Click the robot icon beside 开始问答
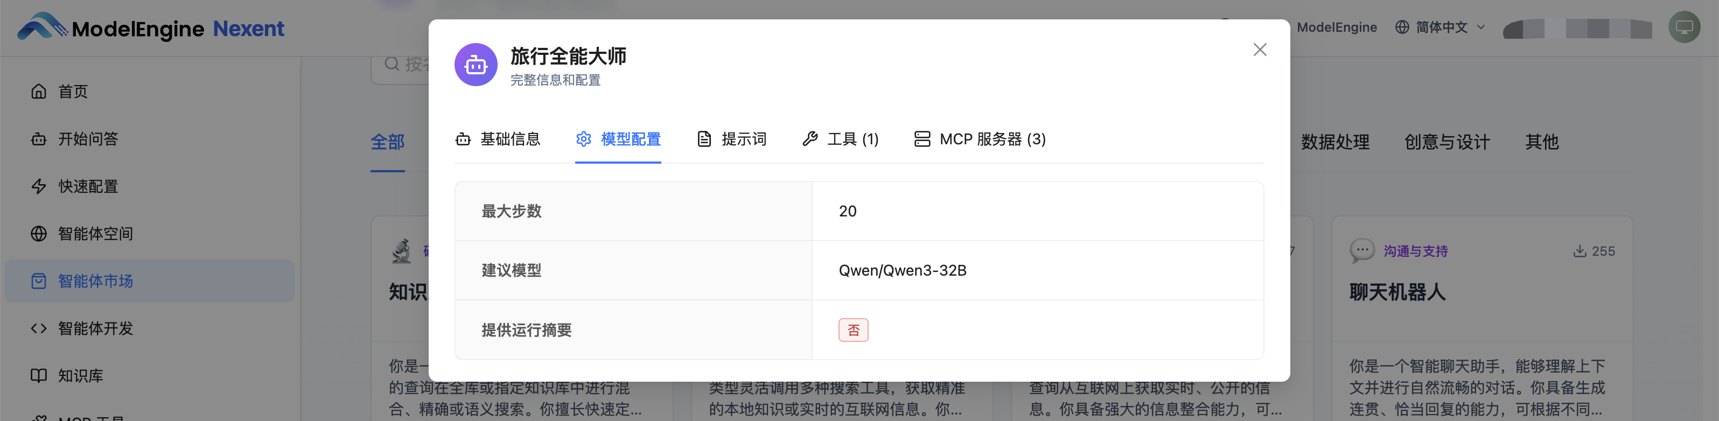Screen dimensions: 1719x421 (39, 139)
